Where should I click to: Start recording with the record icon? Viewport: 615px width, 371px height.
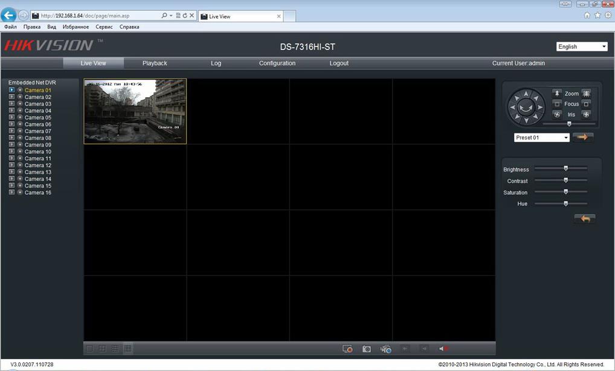[x=347, y=349]
